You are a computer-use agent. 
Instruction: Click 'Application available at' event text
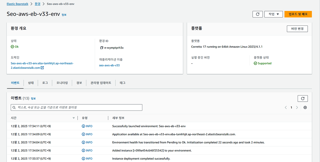174,134
